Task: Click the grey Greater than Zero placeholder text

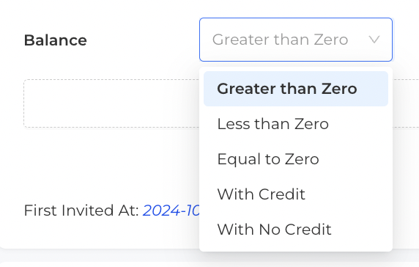Action: point(280,40)
